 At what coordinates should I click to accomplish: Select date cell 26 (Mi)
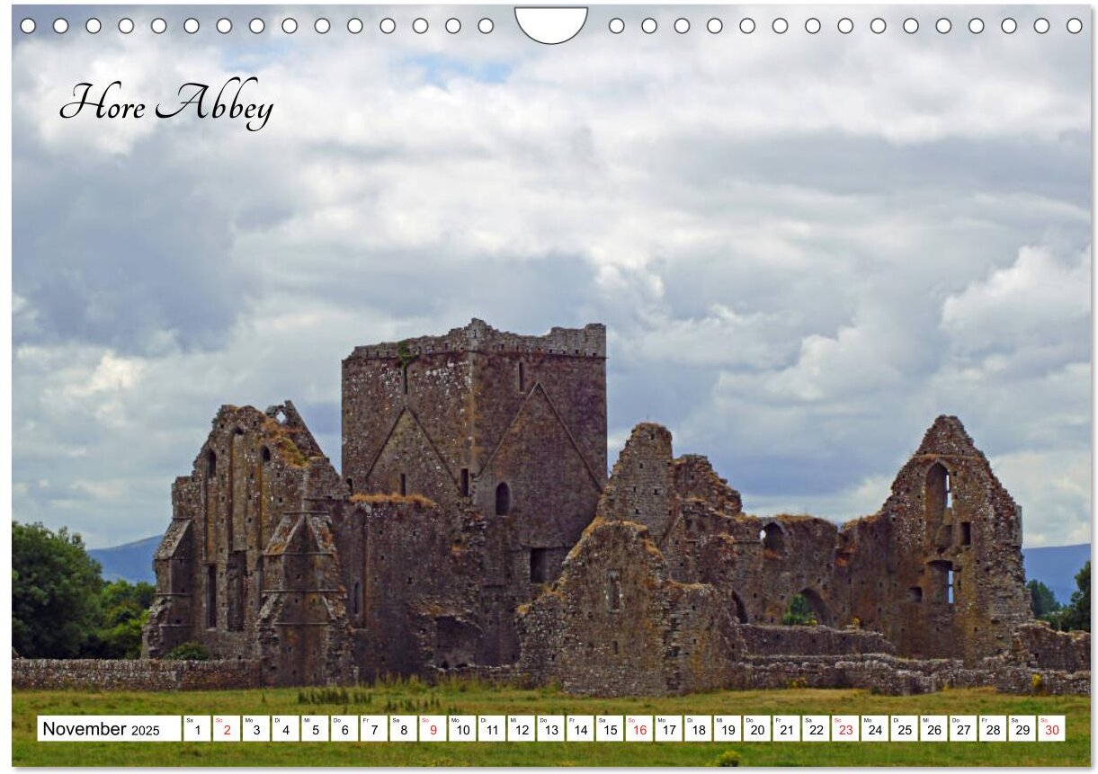tap(933, 728)
